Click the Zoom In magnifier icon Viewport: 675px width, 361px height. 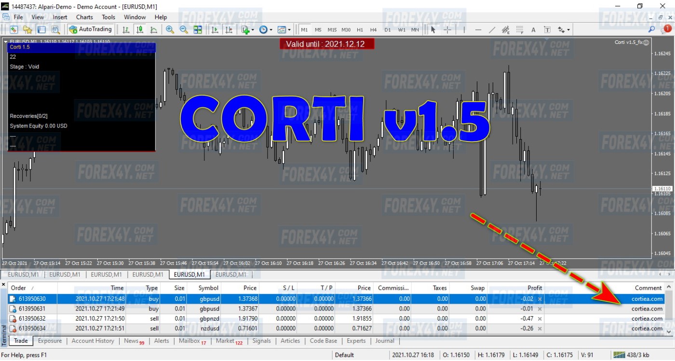170,30
